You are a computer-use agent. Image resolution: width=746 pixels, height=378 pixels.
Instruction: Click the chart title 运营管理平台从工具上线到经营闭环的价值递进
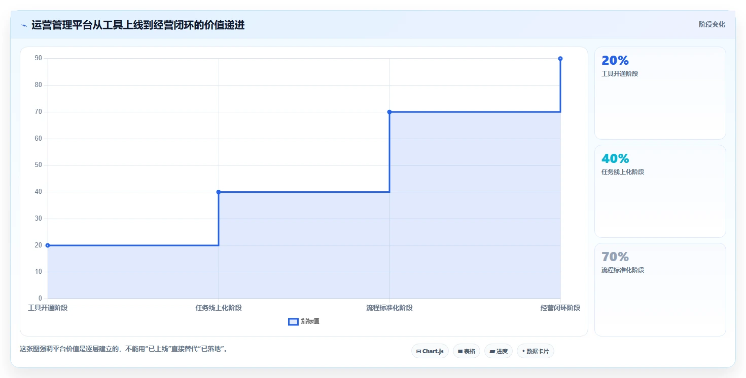point(138,25)
